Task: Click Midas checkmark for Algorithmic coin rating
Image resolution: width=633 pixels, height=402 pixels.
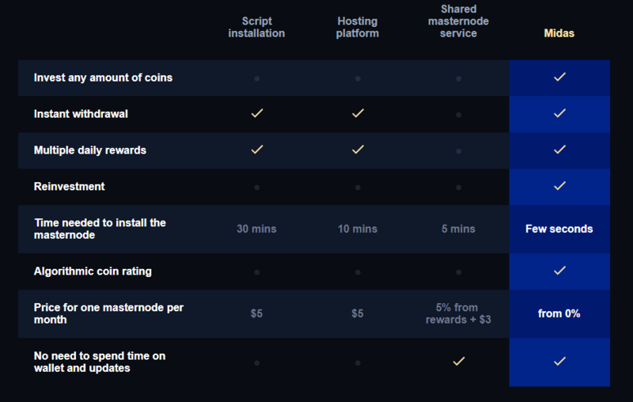Action: [x=559, y=271]
